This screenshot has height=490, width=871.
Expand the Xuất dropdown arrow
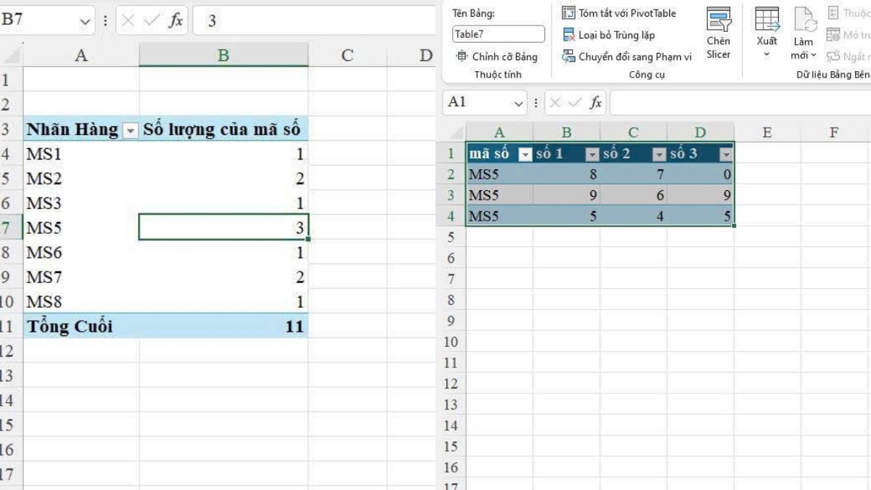tap(767, 55)
